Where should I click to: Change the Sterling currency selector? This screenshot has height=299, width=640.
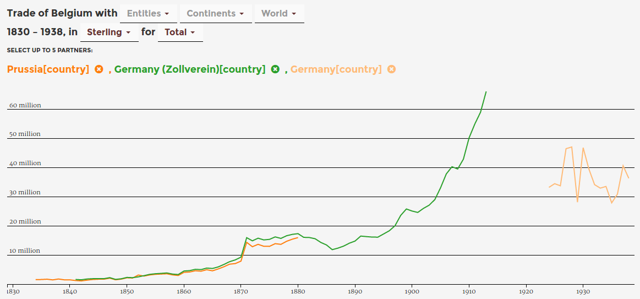click(x=109, y=32)
